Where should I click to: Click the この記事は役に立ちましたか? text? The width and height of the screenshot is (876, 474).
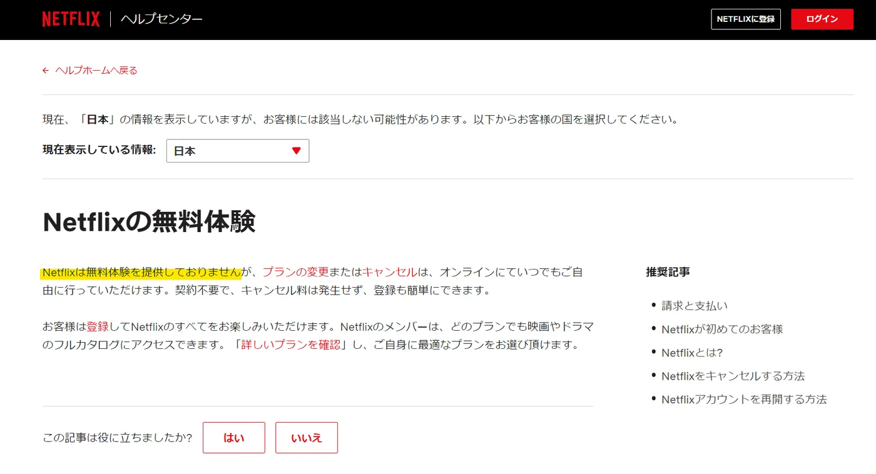tap(117, 438)
